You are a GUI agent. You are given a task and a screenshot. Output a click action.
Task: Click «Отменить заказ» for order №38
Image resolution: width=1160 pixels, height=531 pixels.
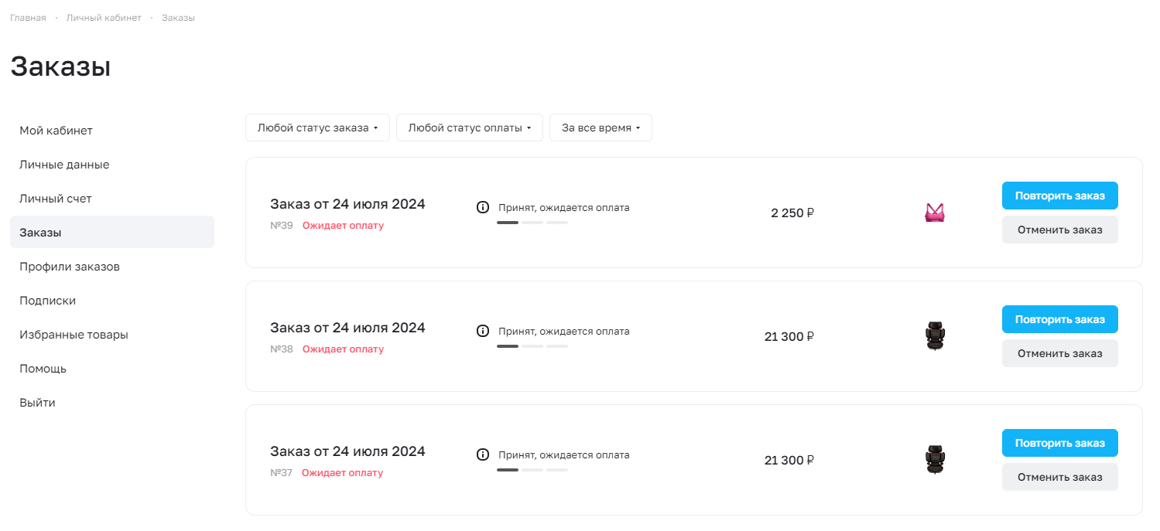1060,353
